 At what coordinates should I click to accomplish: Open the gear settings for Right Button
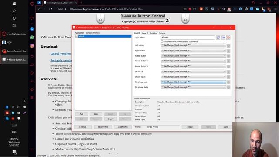coord(228,51)
